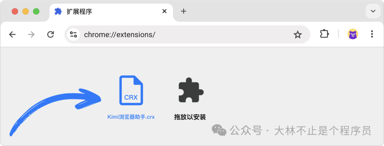This screenshot has height=146, width=384.
Task: Expand the tab search chevron
Action: pos(373,11)
